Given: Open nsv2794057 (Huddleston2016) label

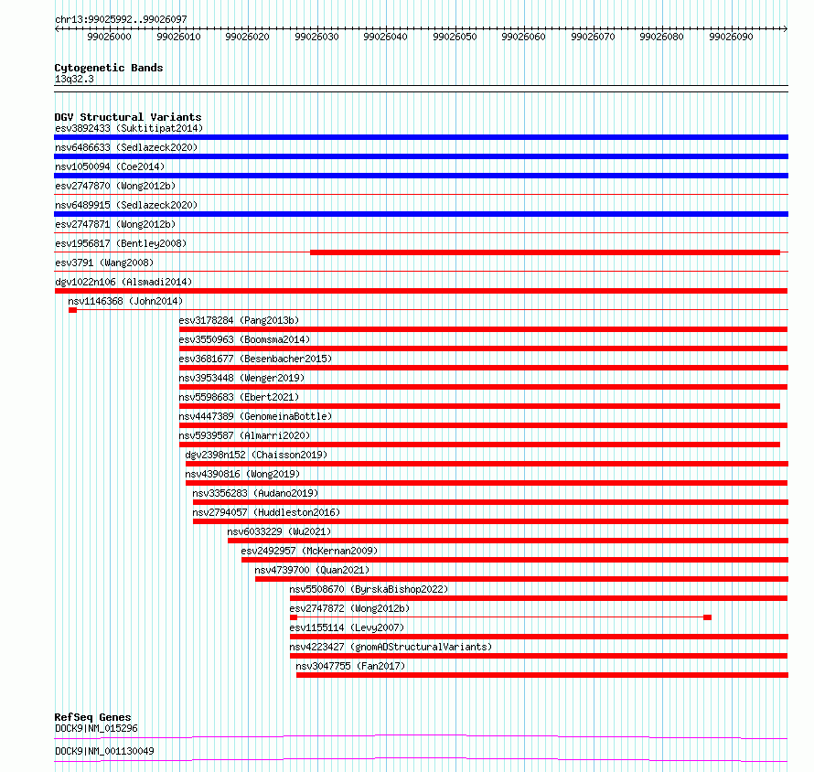Looking at the screenshot, I should tap(266, 512).
